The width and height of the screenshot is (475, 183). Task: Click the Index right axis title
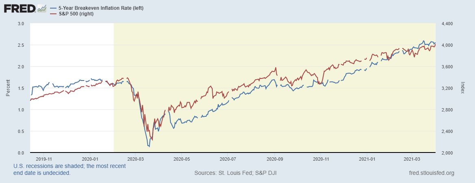[x=462, y=88]
